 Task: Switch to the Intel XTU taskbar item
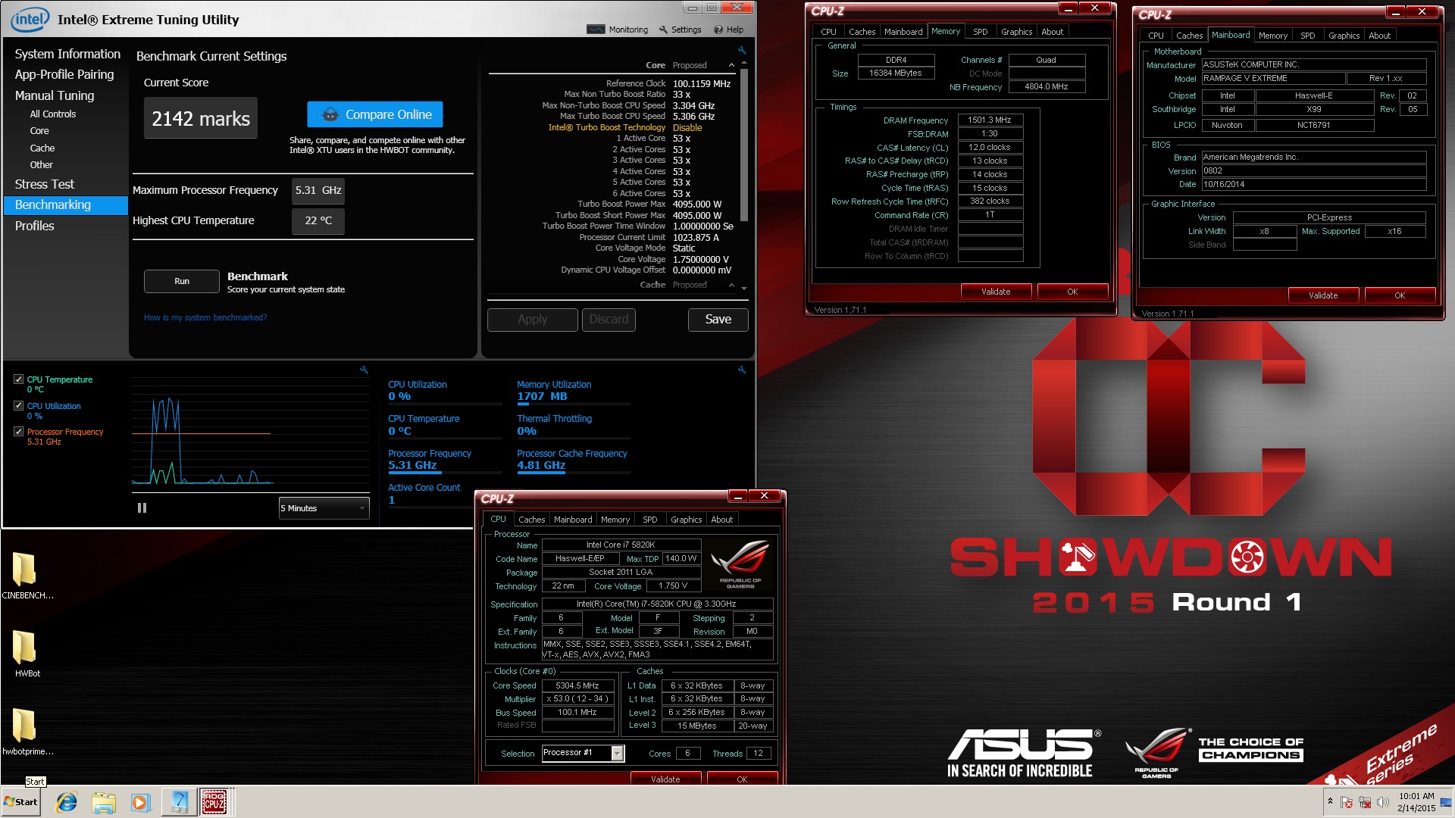pyautogui.click(x=179, y=802)
